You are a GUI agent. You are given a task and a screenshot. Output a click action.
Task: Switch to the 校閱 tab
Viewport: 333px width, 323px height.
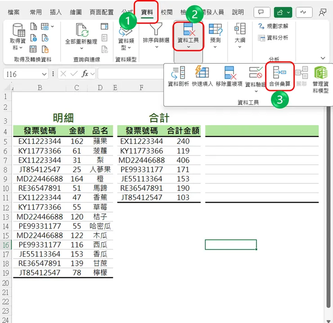click(x=166, y=12)
